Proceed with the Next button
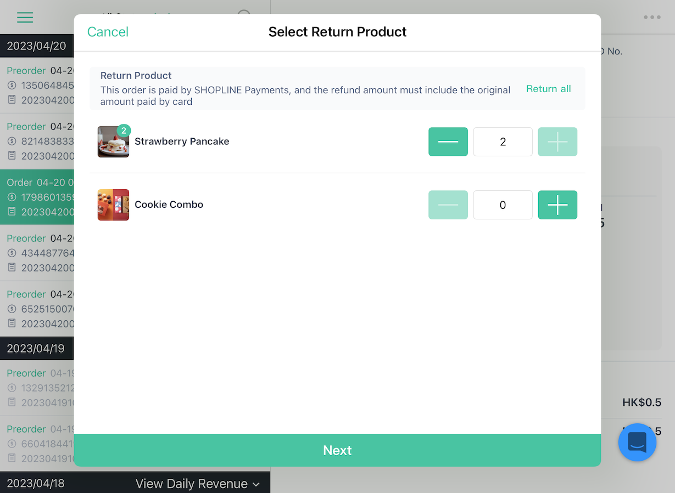 pyautogui.click(x=337, y=450)
